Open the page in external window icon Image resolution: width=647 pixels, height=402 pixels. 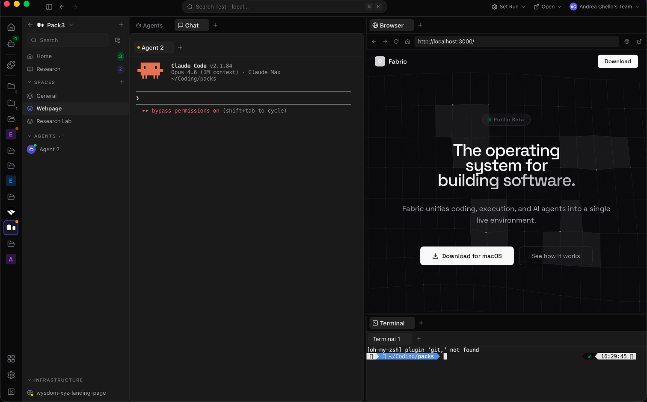639,41
